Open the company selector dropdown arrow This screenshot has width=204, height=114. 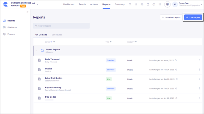click(x=37, y=5)
